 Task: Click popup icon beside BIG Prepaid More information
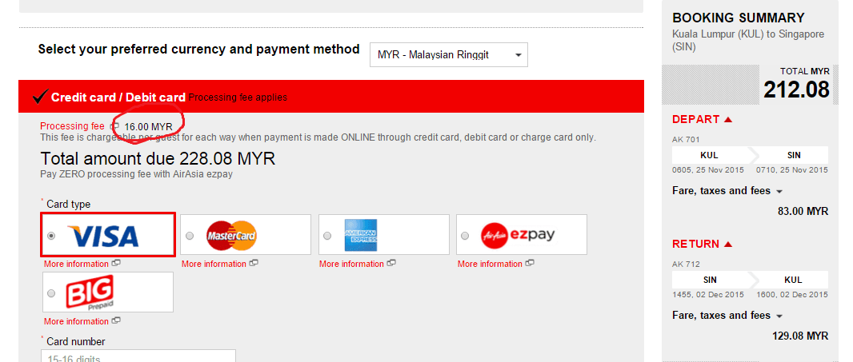[116, 321]
